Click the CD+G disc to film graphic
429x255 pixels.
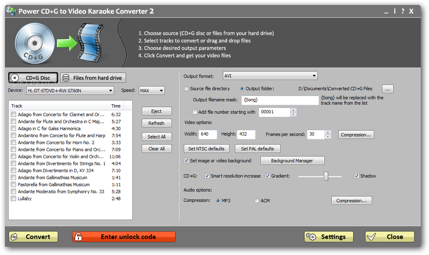click(x=60, y=43)
